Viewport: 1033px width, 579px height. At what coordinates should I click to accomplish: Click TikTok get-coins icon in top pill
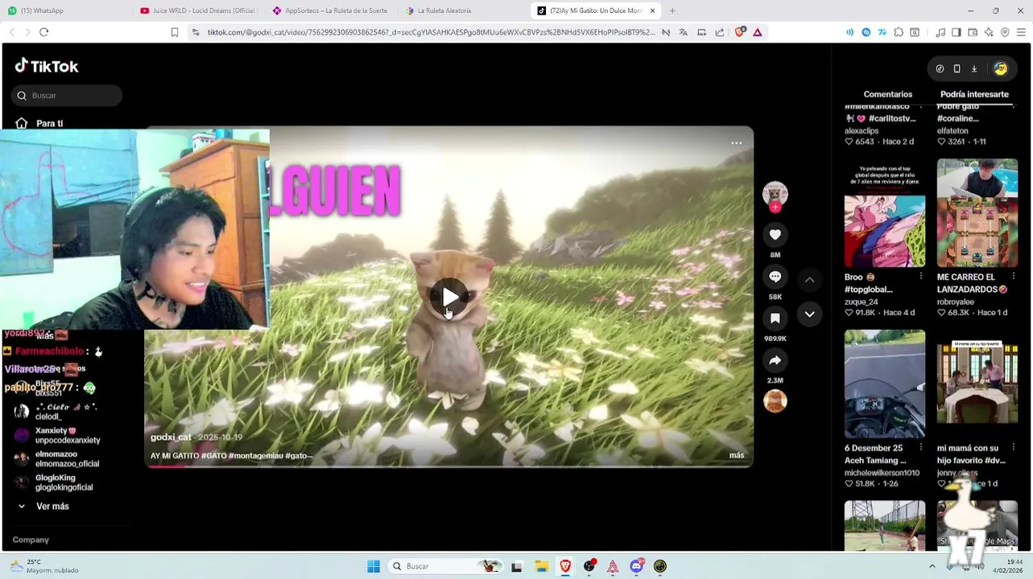[940, 68]
